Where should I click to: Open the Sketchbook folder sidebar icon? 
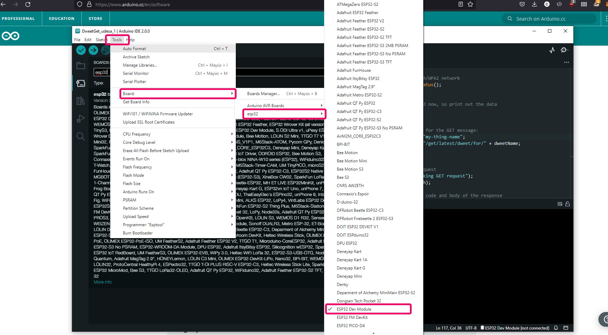click(81, 66)
